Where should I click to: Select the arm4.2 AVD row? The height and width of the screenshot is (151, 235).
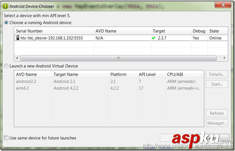click(109, 88)
